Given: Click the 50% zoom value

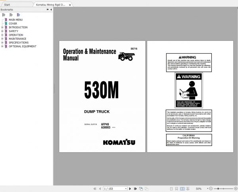Looking at the screenshot, I should (198, 189).
